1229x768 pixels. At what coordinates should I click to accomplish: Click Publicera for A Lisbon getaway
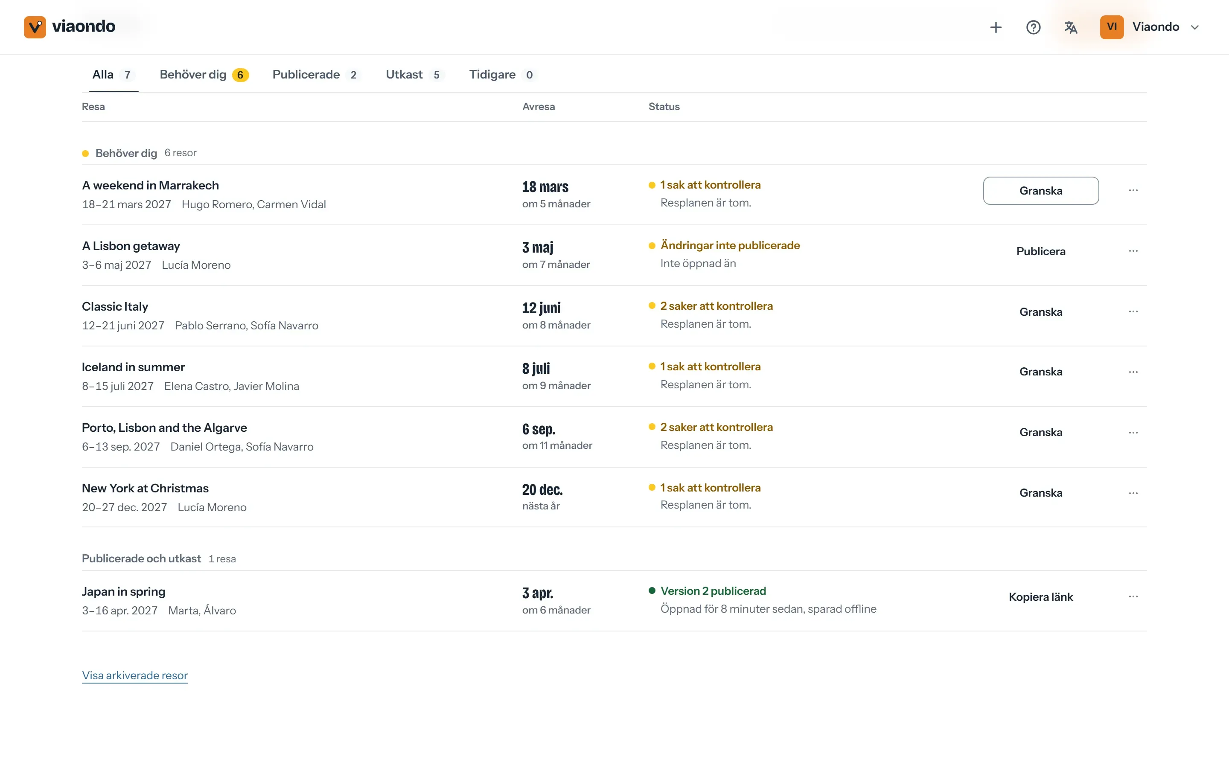pyautogui.click(x=1040, y=251)
